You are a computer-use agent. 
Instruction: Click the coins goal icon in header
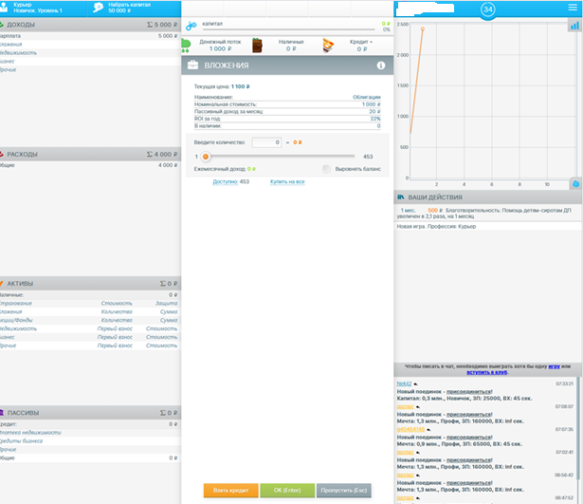[x=99, y=8]
